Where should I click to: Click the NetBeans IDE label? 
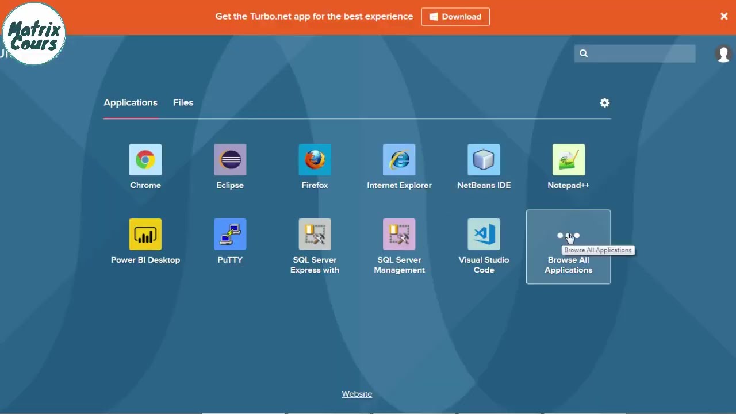484,185
